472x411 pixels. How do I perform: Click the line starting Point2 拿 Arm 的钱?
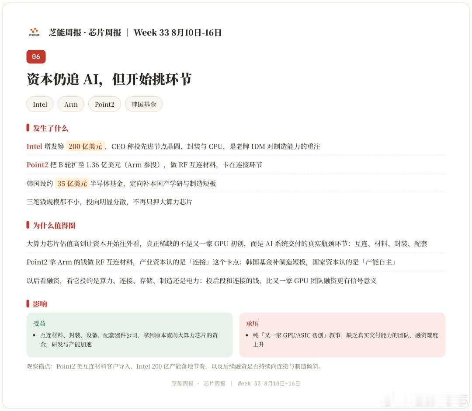click(x=212, y=262)
